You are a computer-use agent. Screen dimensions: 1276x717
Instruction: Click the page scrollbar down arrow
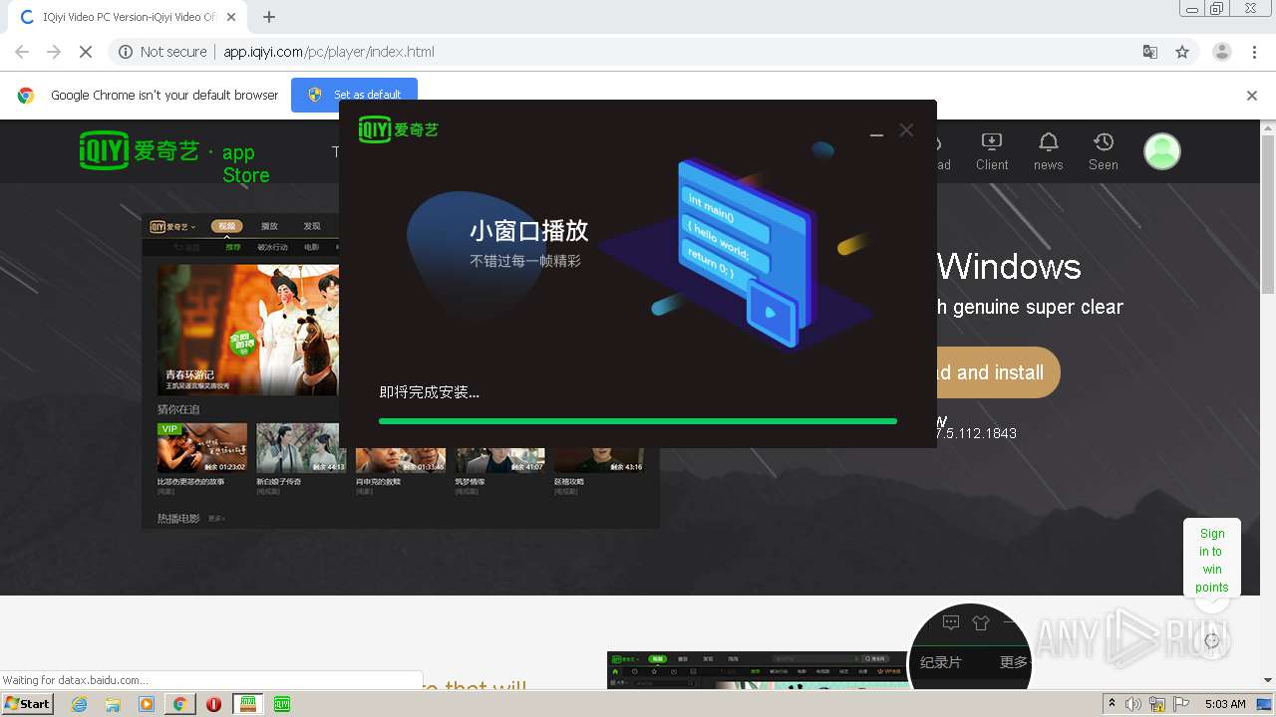[x=1268, y=680]
